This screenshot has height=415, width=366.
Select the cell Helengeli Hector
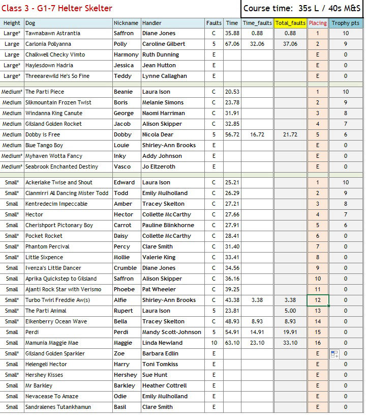tap(68, 364)
